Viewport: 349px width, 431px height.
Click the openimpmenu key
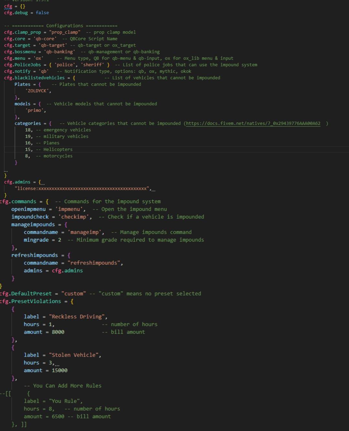[28, 209]
